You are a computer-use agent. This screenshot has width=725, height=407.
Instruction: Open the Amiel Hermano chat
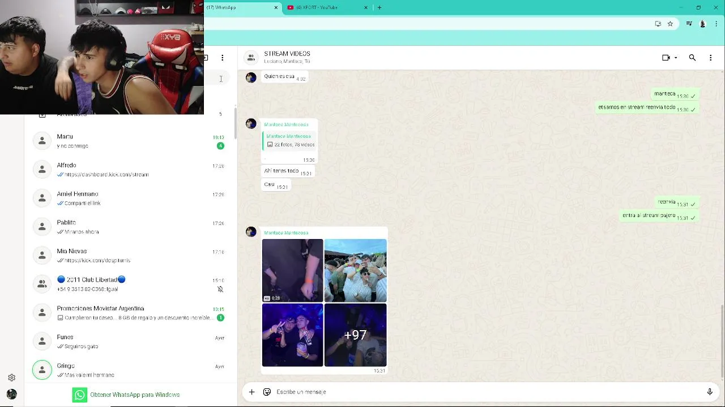[130, 198]
